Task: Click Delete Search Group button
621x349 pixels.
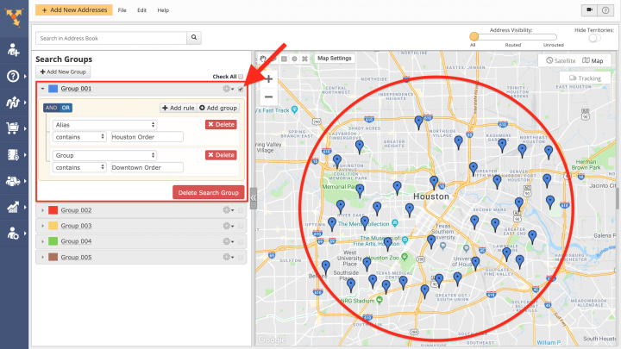Action: pyautogui.click(x=209, y=193)
